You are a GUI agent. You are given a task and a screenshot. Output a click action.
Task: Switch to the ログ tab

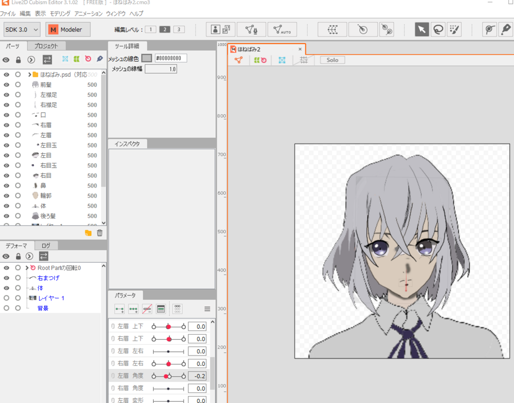click(46, 246)
